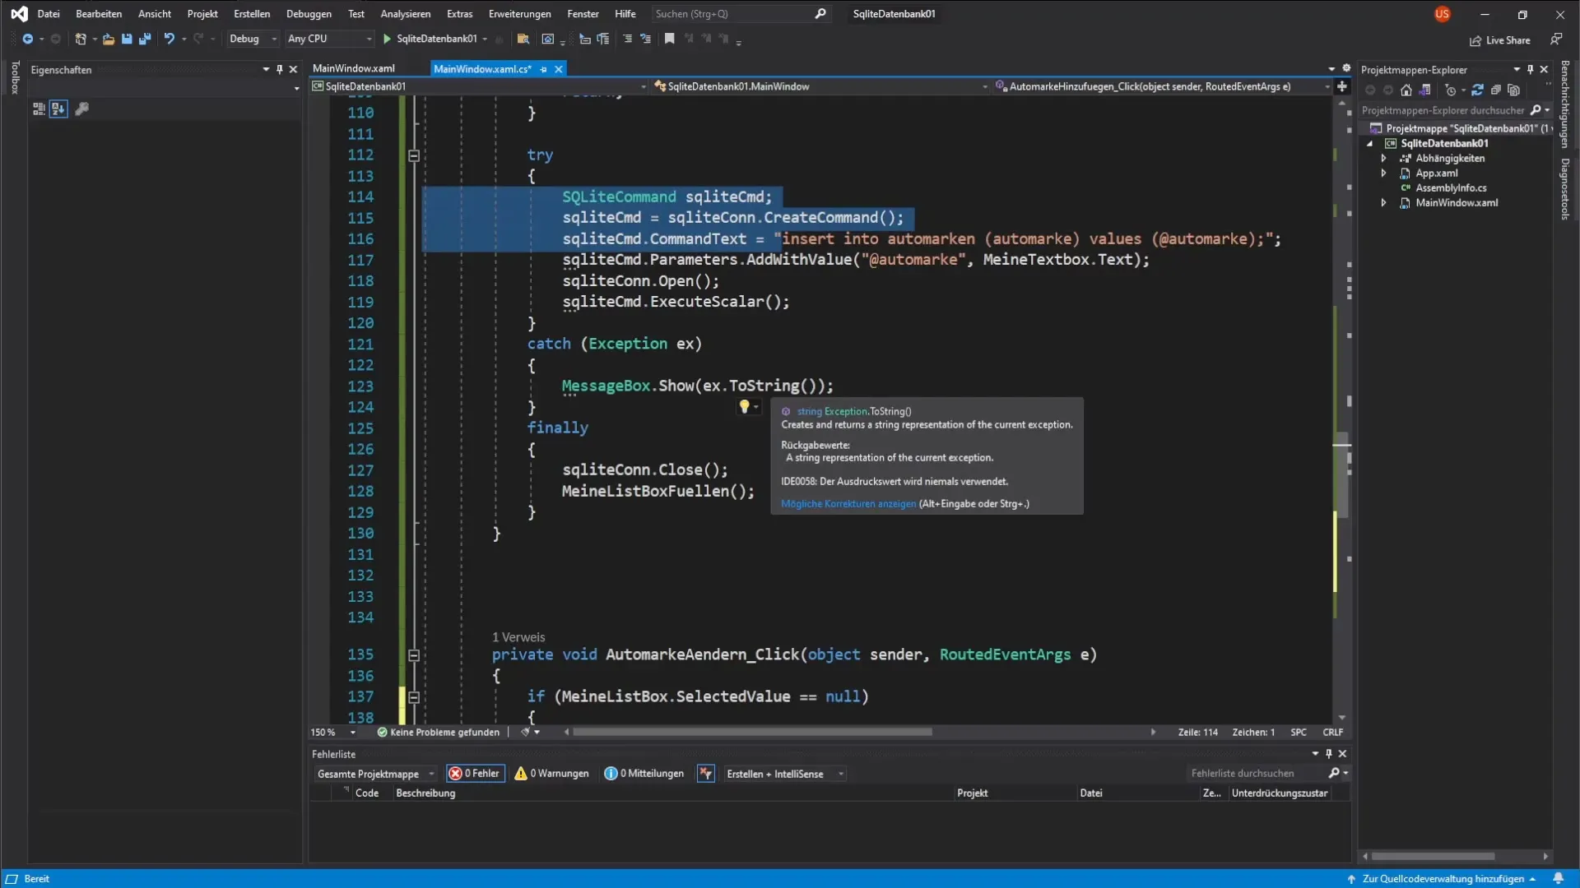
Task: Open pending changes filter clock icon
Action: (1451, 90)
